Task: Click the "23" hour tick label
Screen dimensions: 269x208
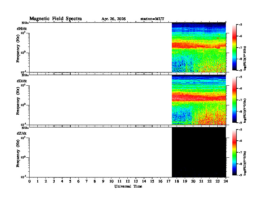Action: [x=217, y=181]
